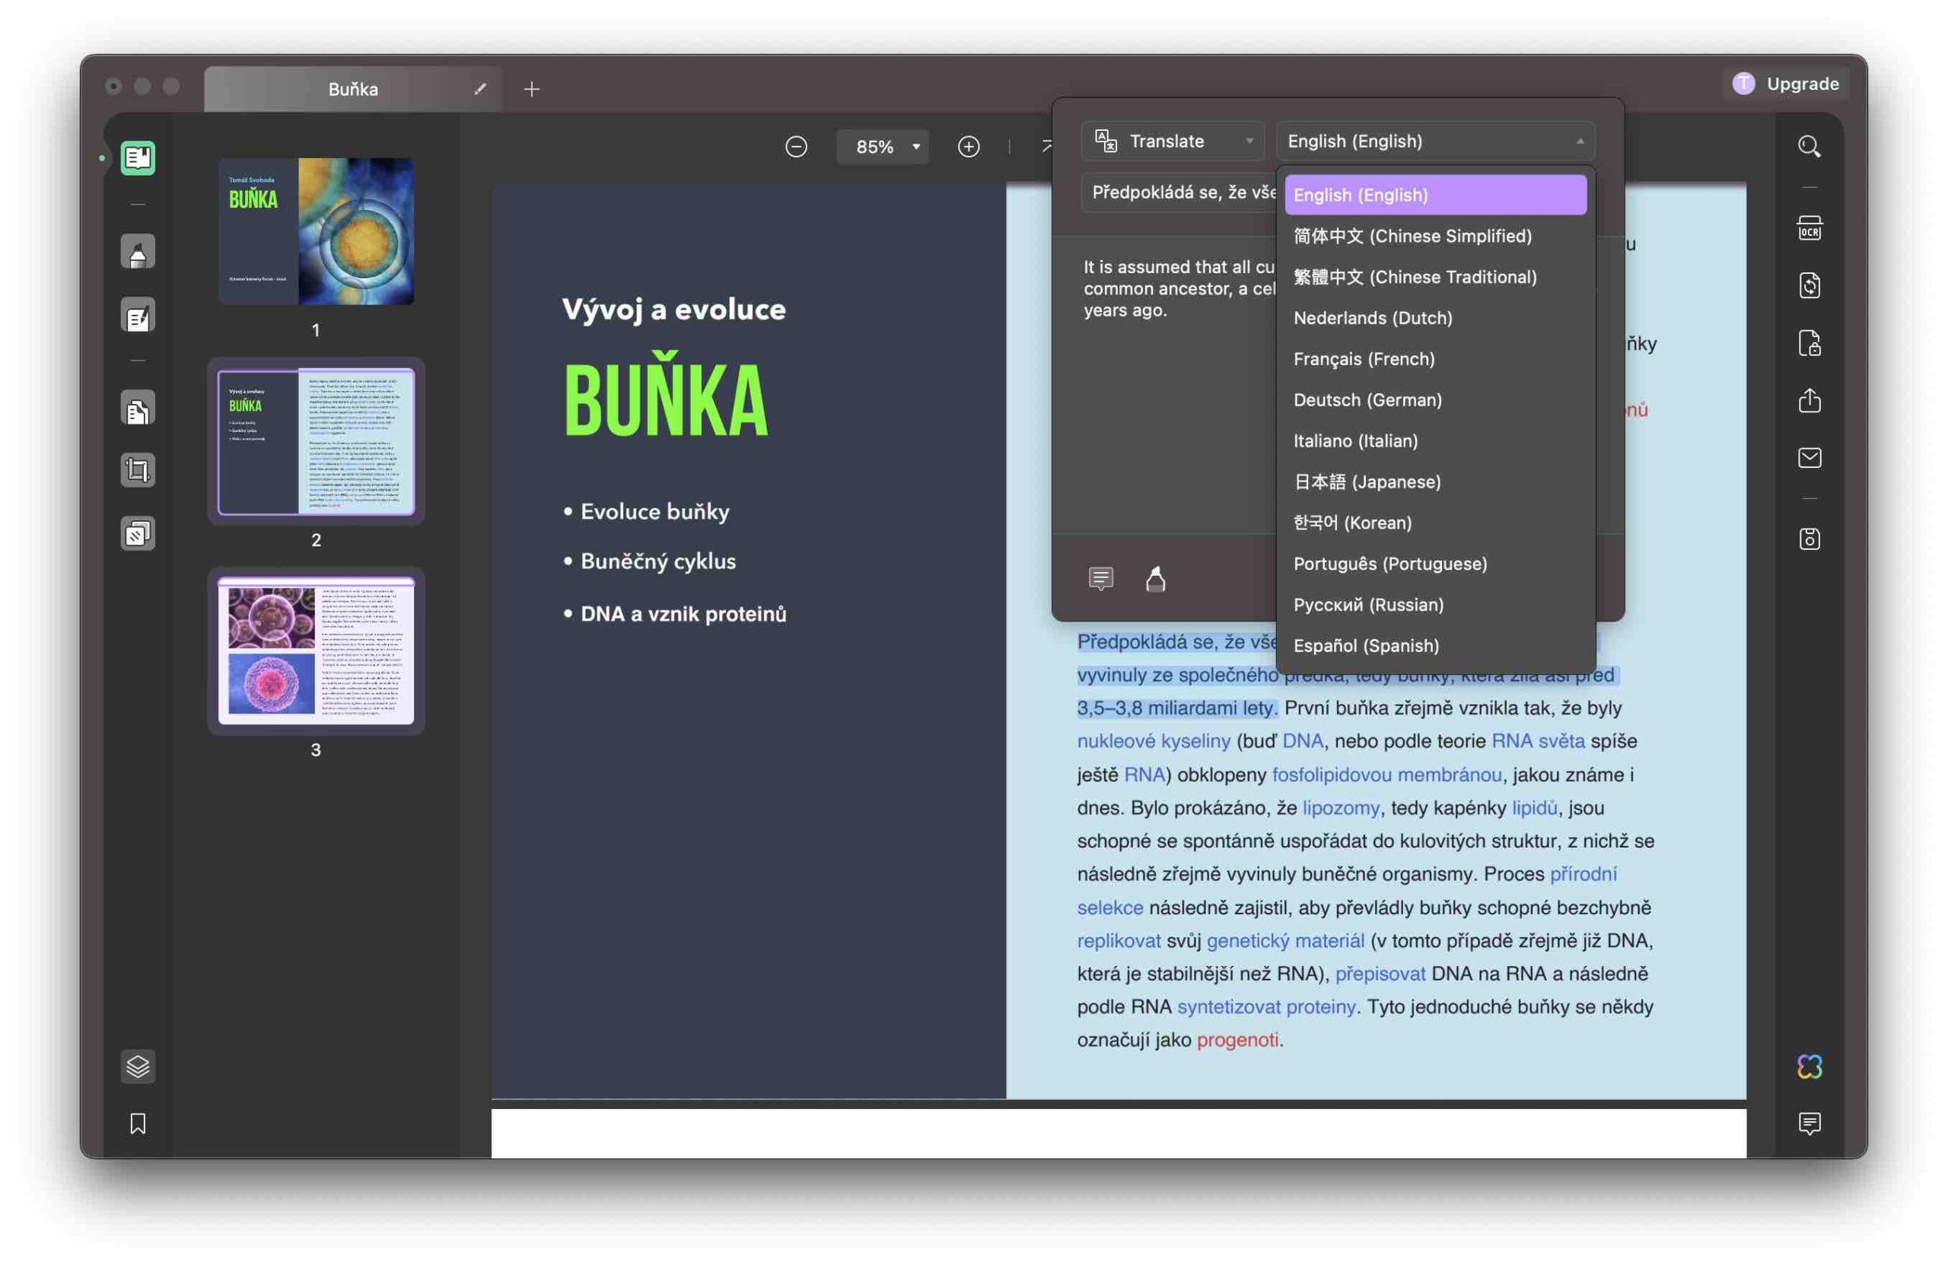
Task: Follow the red progenoti link
Action: point(1237,1040)
